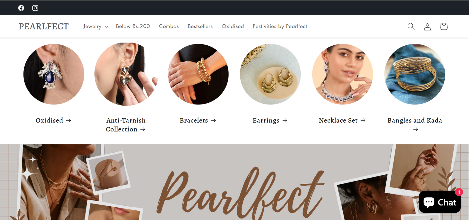Go to Below Rs.200 menu item
The height and width of the screenshot is (220, 469).
(133, 26)
